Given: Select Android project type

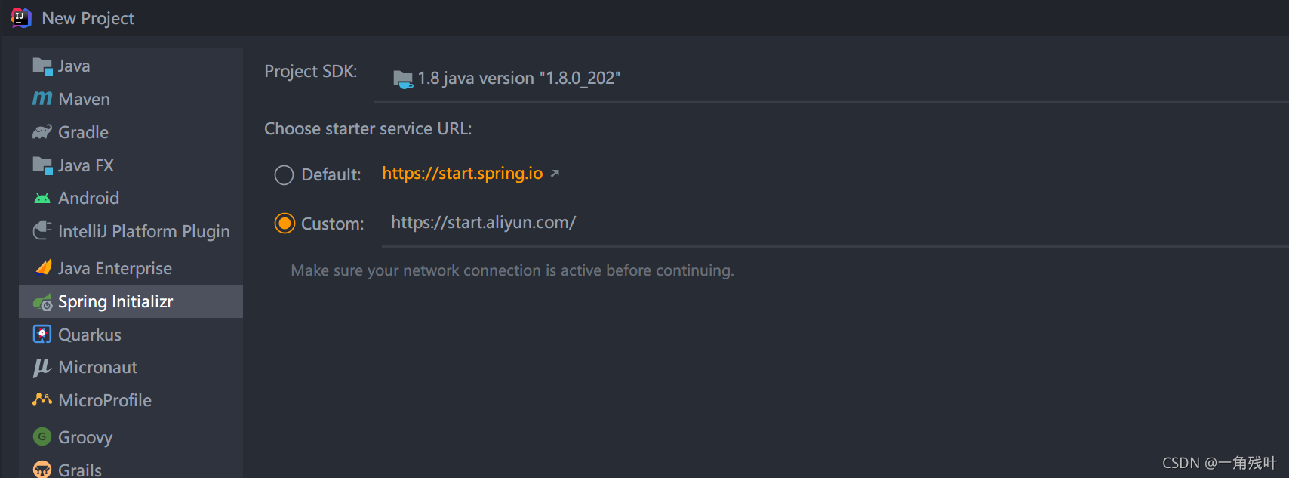Looking at the screenshot, I should click(131, 198).
